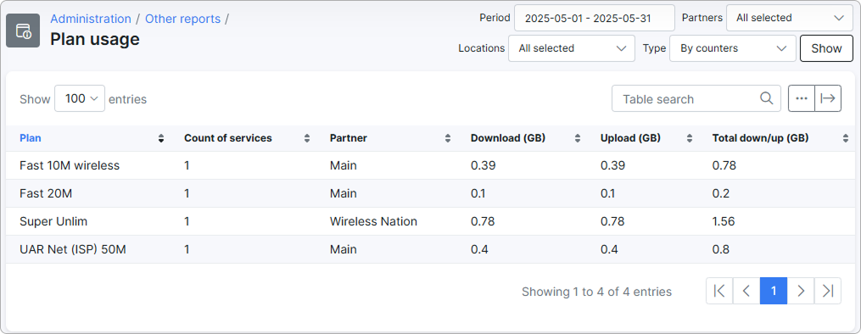Sort by Count of services arrows
The height and width of the screenshot is (334, 861).
[x=307, y=139]
